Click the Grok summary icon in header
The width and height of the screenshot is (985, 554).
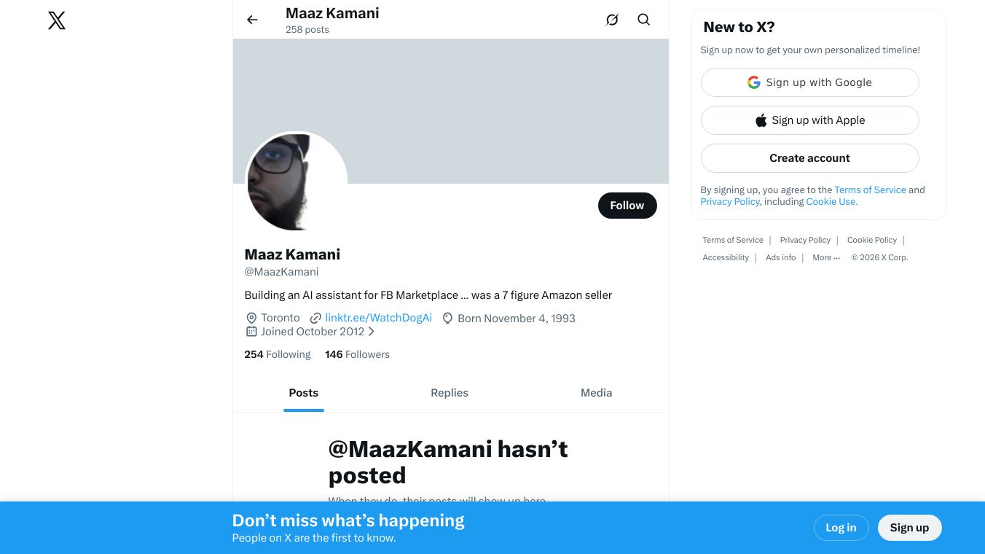[x=612, y=20]
